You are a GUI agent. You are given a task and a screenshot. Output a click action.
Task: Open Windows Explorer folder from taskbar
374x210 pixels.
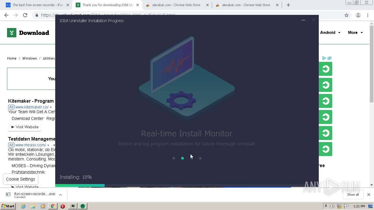click(x=33, y=206)
